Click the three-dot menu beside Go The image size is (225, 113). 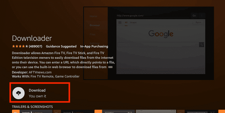[x=202, y=16]
